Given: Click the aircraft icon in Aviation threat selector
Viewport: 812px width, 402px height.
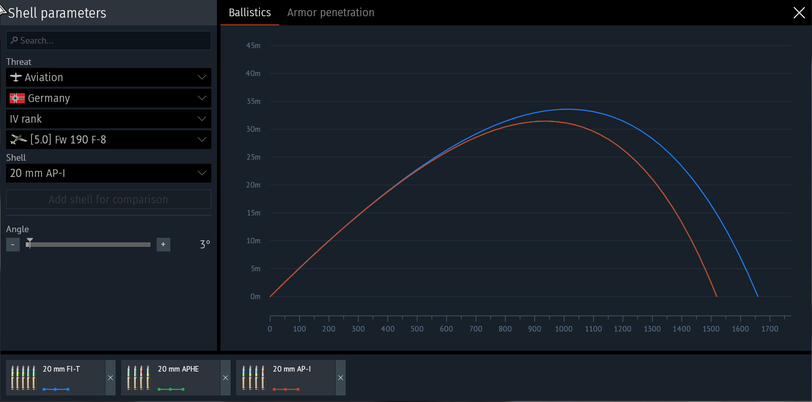Looking at the screenshot, I should (16, 78).
